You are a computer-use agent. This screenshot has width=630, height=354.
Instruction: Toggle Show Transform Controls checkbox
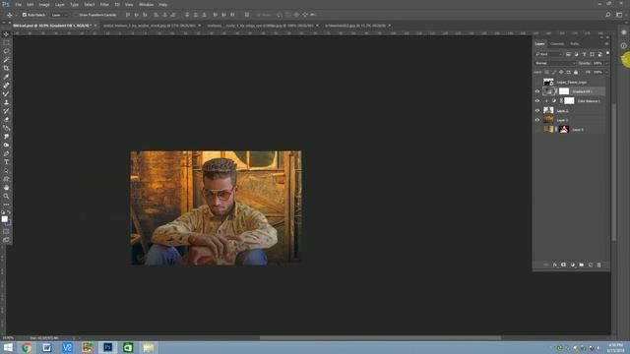click(76, 15)
